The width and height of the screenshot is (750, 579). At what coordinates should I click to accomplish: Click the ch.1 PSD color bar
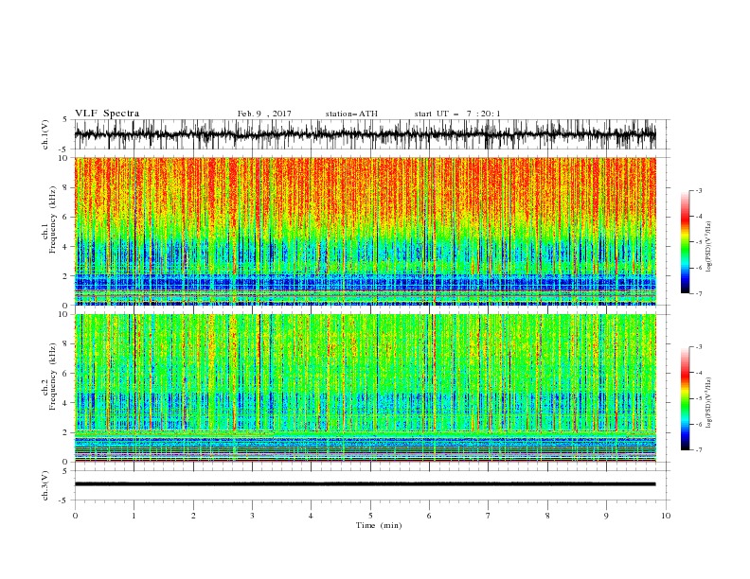tap(685, 242)
